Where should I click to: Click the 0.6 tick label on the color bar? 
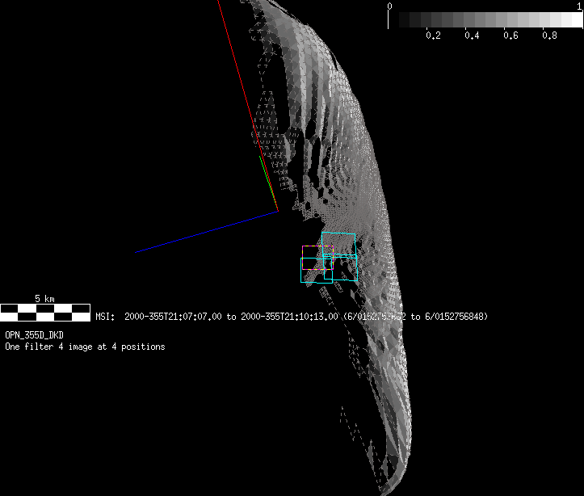pos(510,36)
